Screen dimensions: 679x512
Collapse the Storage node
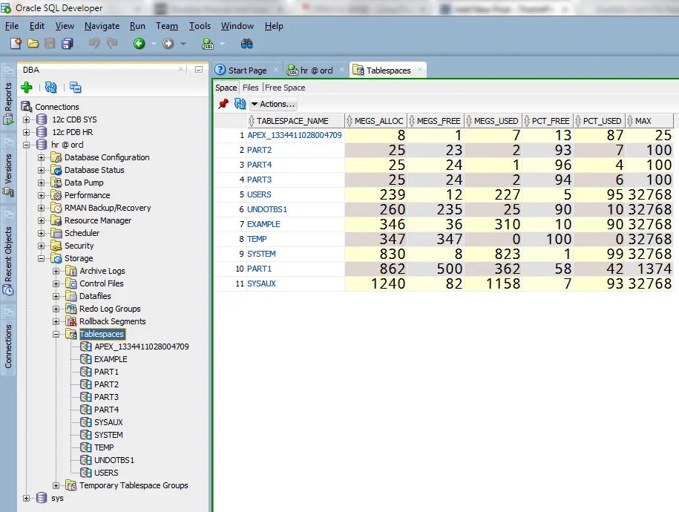(x=41, y=259)
